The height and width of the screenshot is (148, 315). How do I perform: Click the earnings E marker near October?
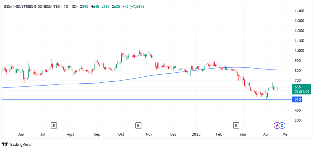[x=138, y=126]
